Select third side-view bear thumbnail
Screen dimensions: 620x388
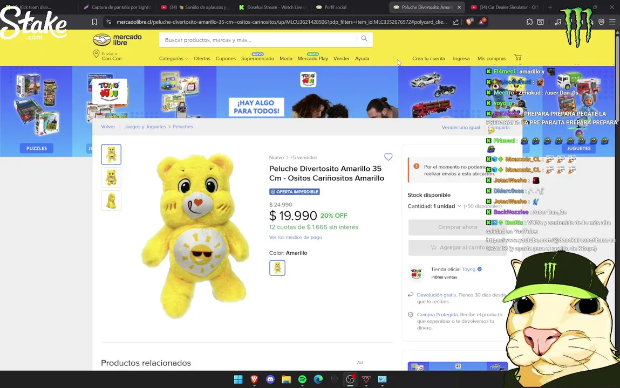click(x=111, y=201)
